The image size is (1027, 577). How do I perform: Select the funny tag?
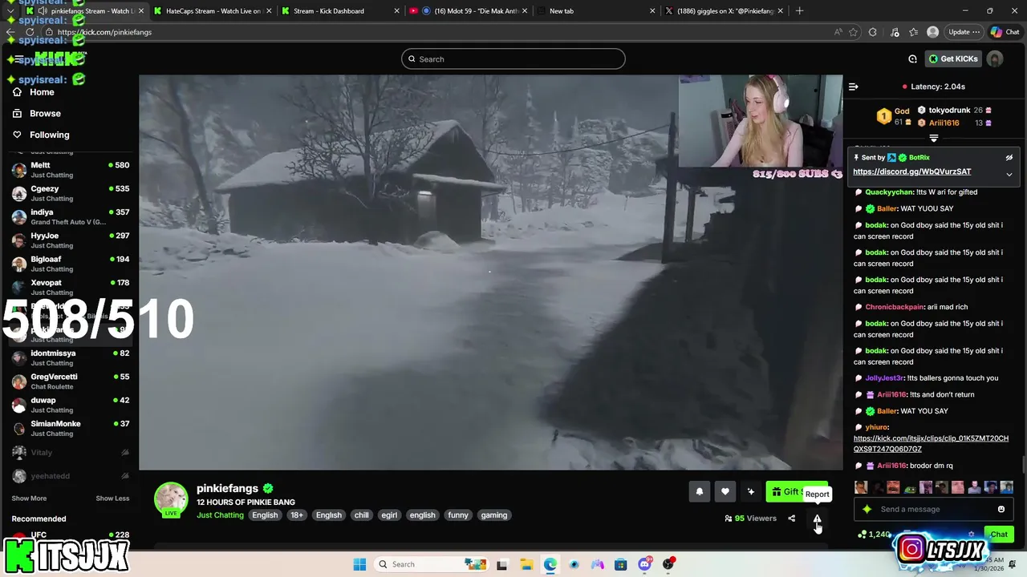coord(458,515)
